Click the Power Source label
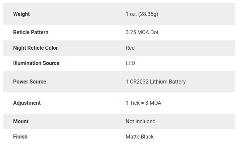 pyautogui.click(x=30, y=82)
